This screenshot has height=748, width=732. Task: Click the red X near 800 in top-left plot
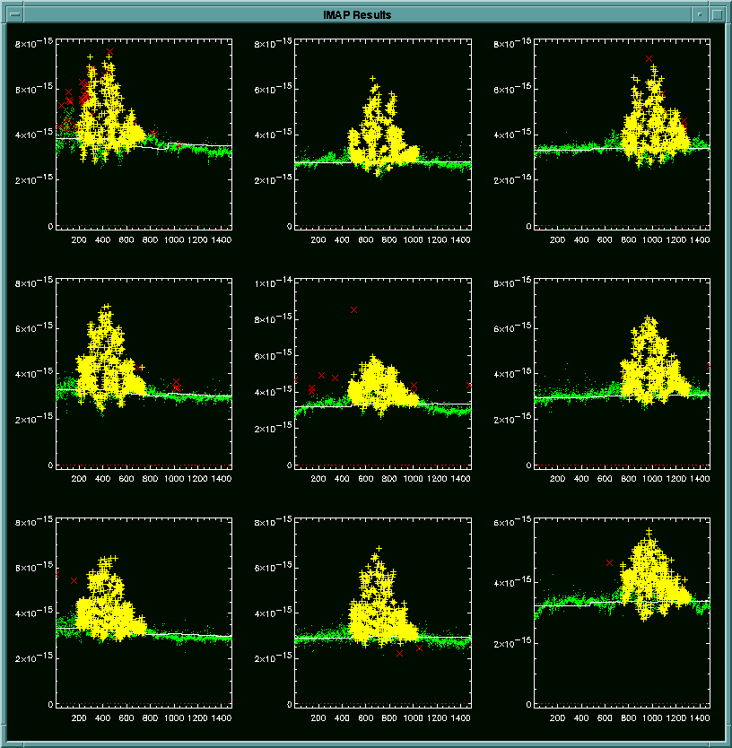tap(152, 133)
